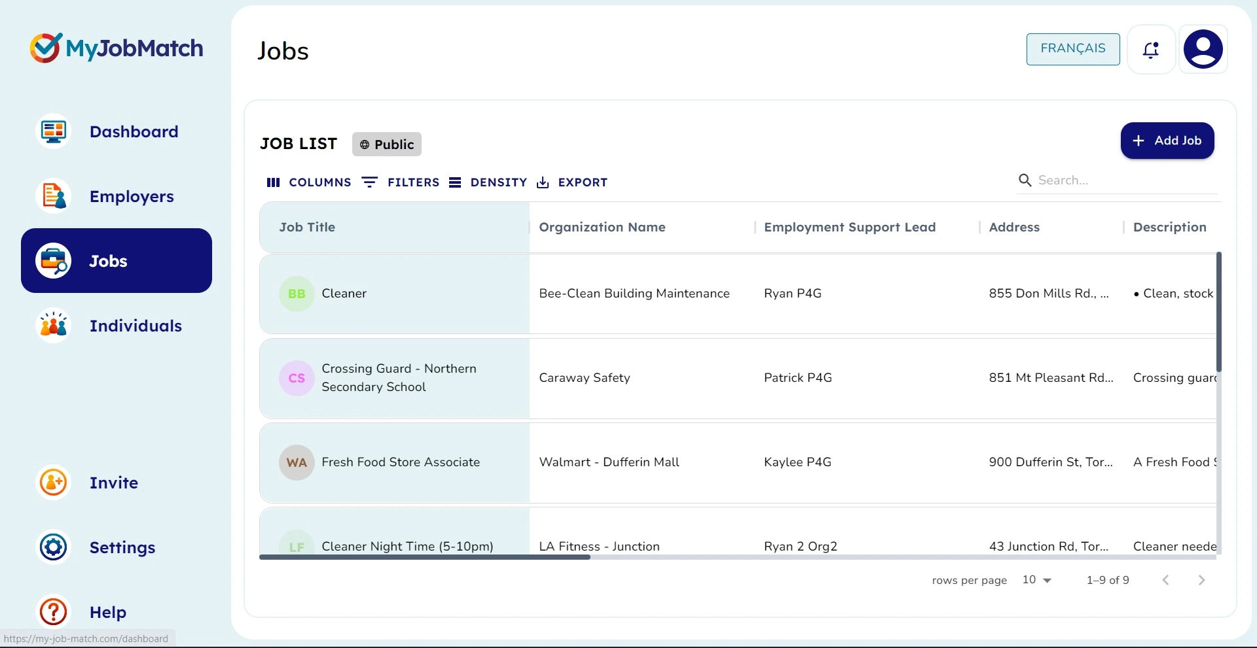
Task: Open the COLUMNS chooser
Action: [x=309, y=182]
